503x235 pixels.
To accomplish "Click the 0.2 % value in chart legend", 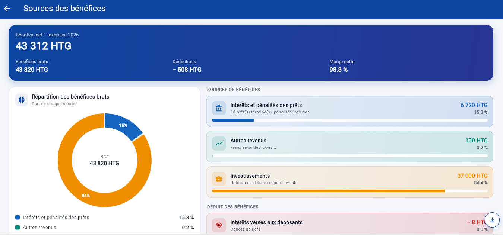I will click(x=188, y=227).
